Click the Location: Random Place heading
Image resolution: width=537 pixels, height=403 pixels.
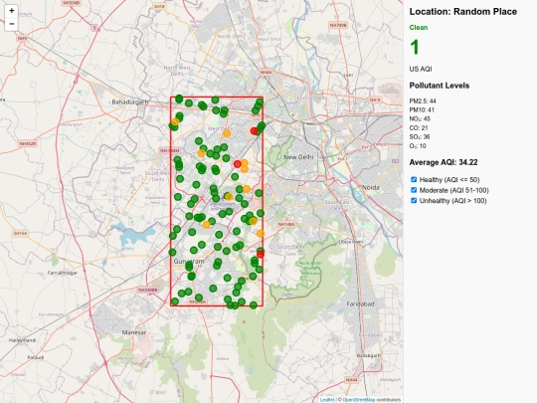click(x=463, y=12)
